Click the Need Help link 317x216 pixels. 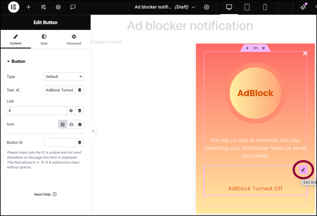45,194
